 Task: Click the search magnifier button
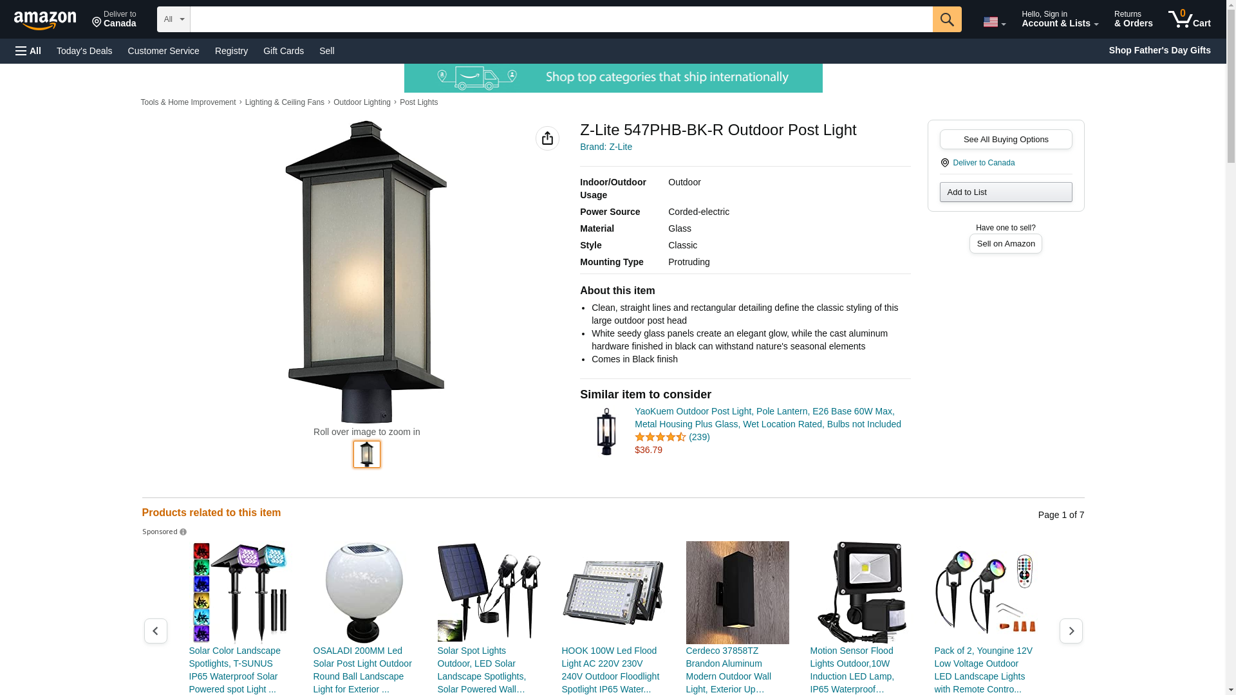[x=946, y=19]
